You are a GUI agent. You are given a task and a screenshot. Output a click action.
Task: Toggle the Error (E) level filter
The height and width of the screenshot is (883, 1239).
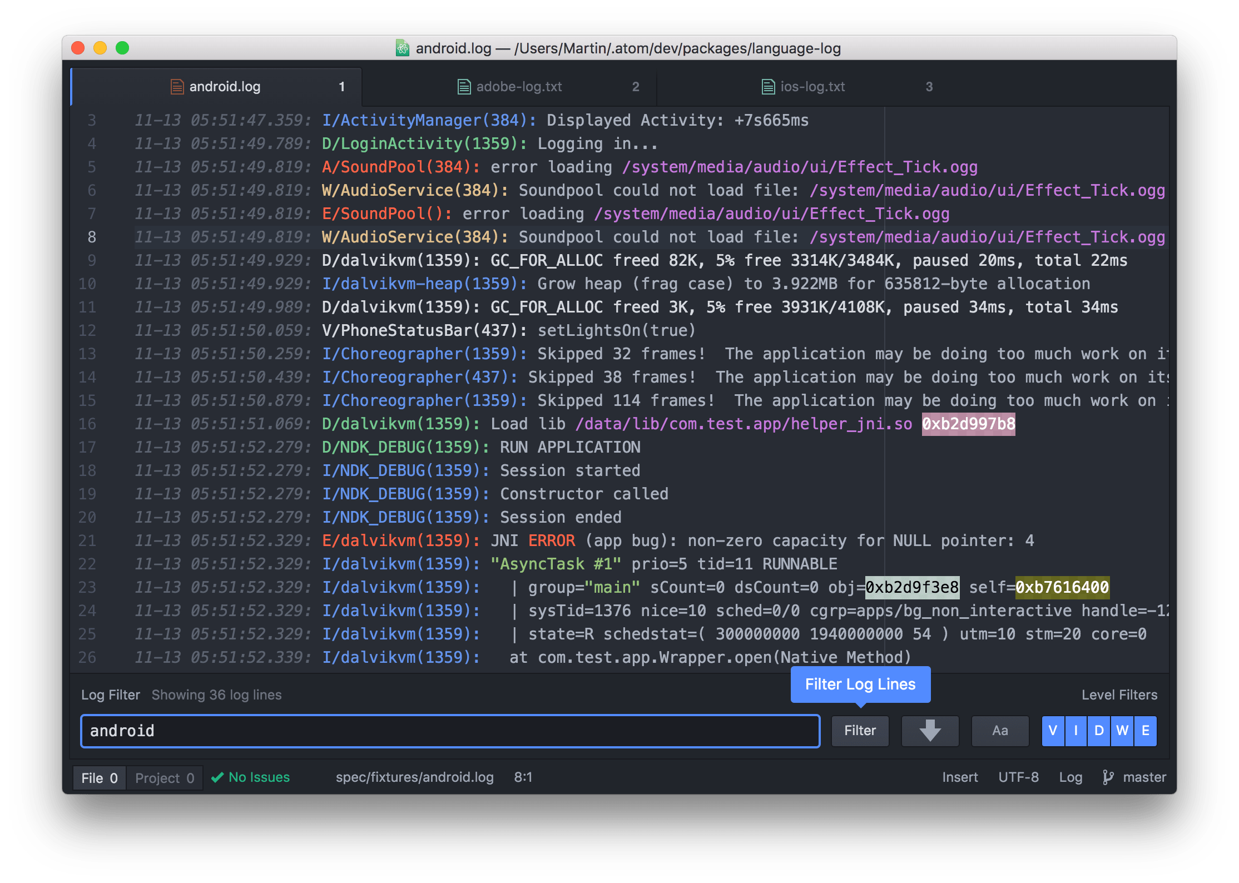click(1146, 731)
